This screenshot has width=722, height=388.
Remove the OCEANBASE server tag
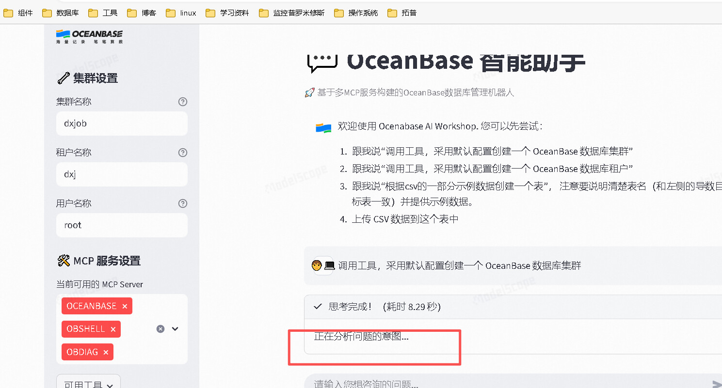[125, 306]
